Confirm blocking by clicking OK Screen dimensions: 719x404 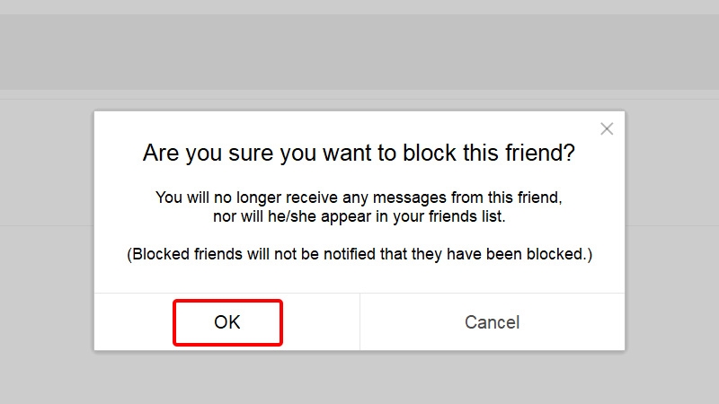[x=227, y=322]
